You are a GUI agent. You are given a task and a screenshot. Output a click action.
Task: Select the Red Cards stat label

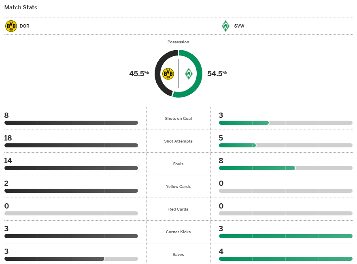coord(178,209)
